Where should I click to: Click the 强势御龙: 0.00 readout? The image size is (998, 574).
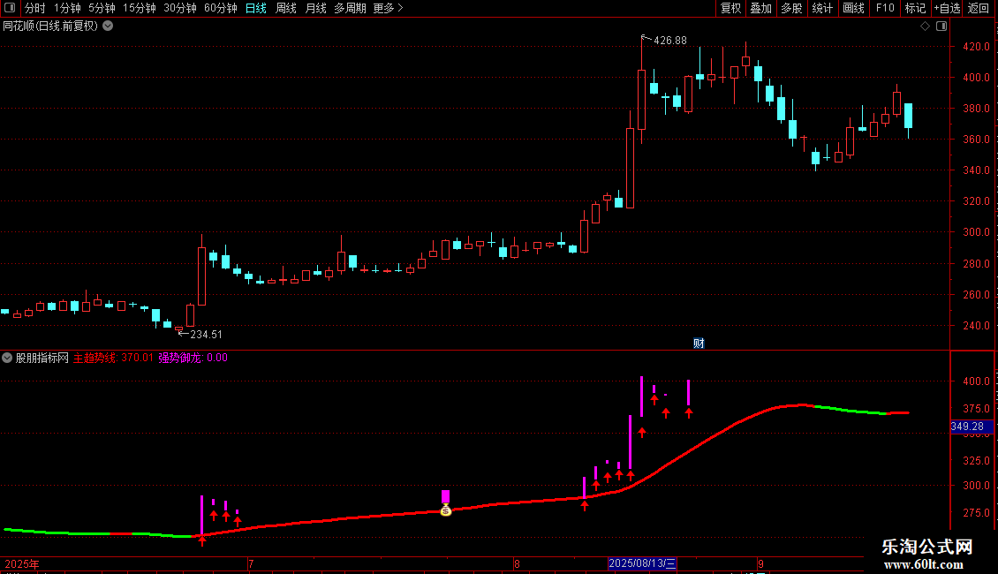(193, 358)
